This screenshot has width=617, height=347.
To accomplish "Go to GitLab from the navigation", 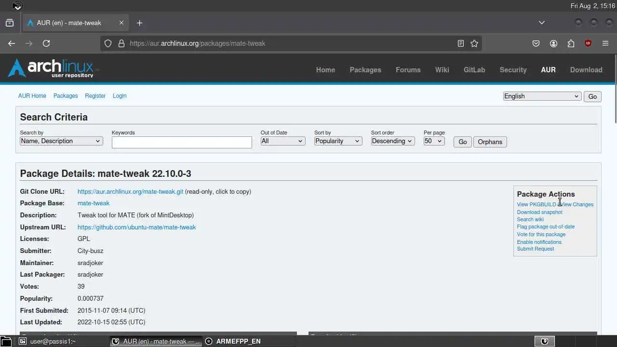I will [x=474, y=70].
